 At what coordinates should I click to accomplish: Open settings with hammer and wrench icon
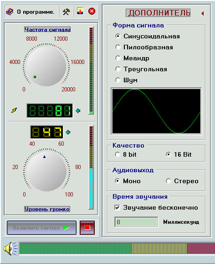[x=66, y=12]
